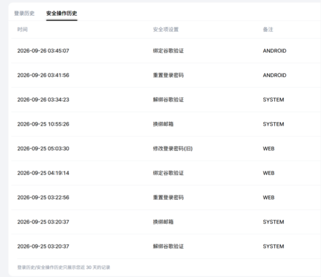
Task: Click ANDROID in the 03:45:07 row
Action: (275, 51)
